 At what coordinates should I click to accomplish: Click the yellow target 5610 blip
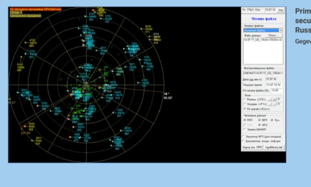pos(142,29)
